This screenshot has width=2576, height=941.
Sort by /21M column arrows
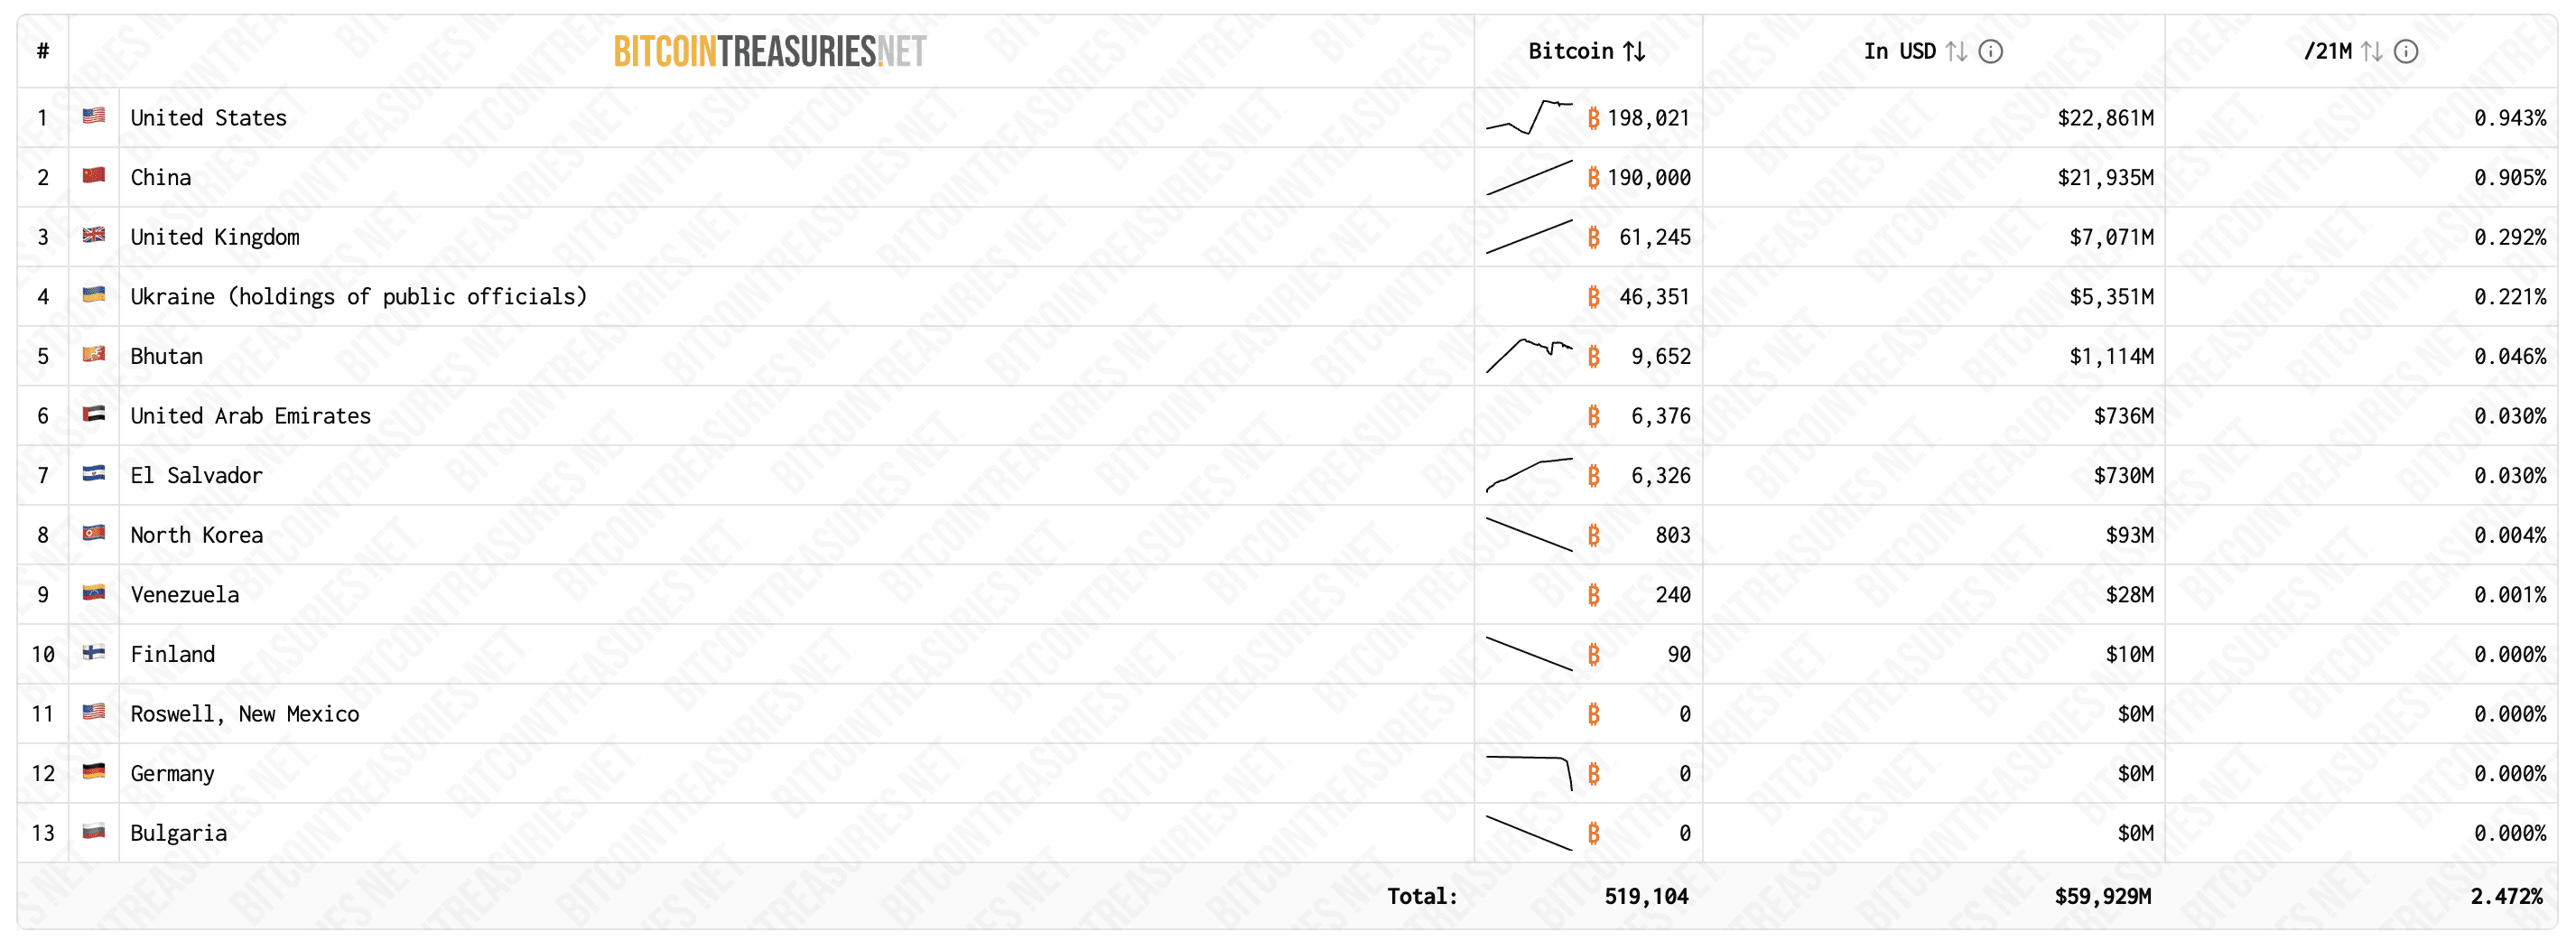pyautogui.click(x=2372, y=51)
